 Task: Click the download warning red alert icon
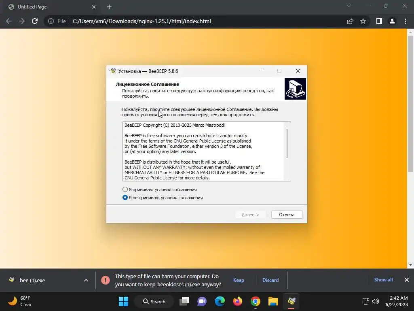(106, 280)
